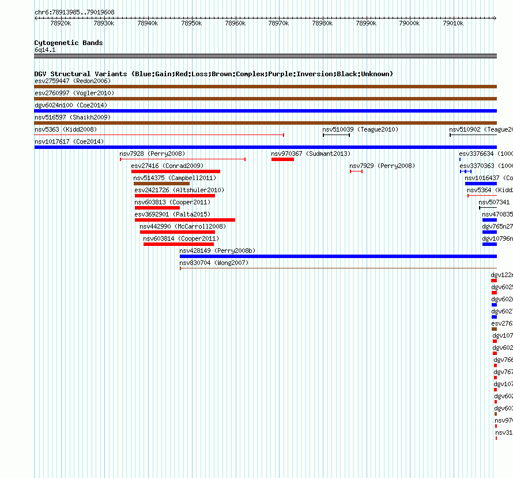The width and height of the screenshot is (513, 478).
Task: Select the thin brown nsv830704 line
Action: point(338,268)
